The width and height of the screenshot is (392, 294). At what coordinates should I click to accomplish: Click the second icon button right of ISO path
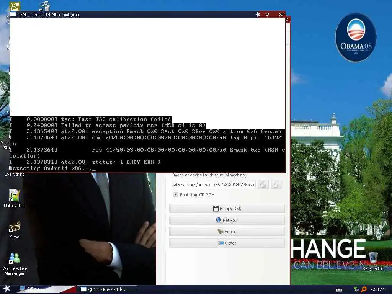[276, 185]
